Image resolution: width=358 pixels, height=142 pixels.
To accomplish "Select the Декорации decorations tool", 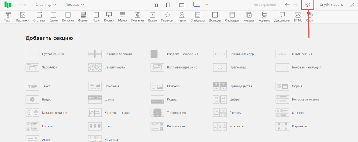I will (282, 17).
